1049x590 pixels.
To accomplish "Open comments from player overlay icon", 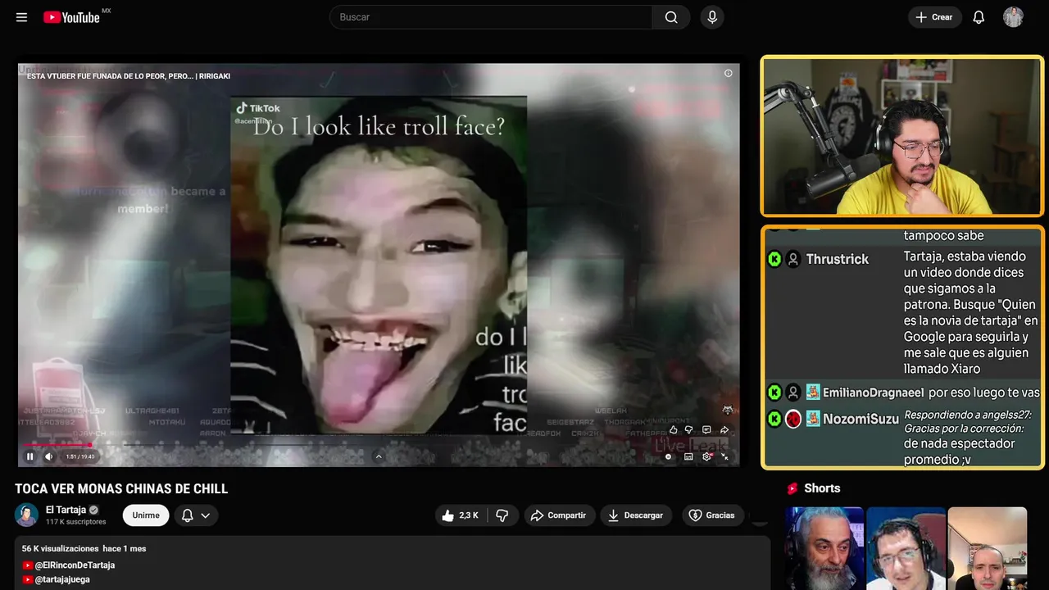I will (x=706, y=429).
